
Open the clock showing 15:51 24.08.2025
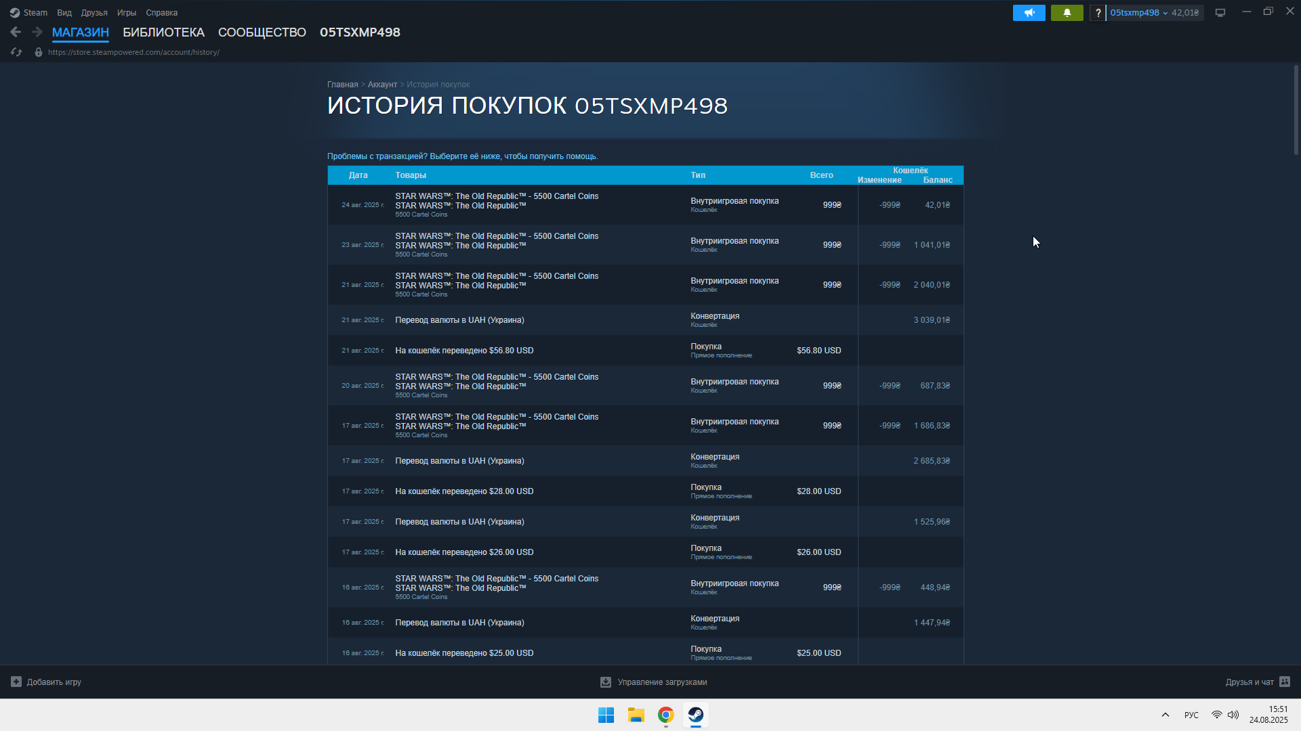[1268, 715]
